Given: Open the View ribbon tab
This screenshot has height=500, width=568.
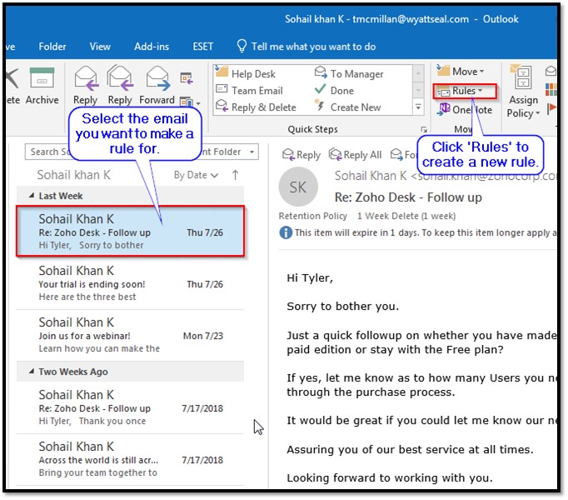Looking at the screenshot, I should [x=100, y=47].
